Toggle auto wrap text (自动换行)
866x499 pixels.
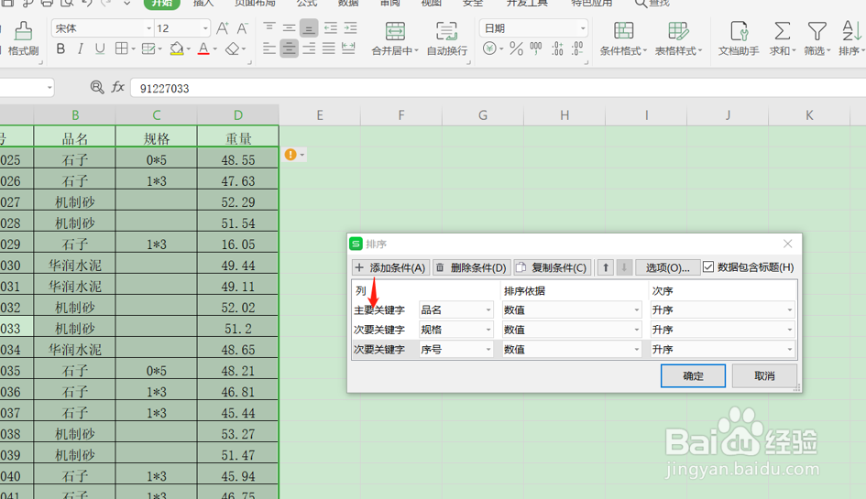coord(447,38)
